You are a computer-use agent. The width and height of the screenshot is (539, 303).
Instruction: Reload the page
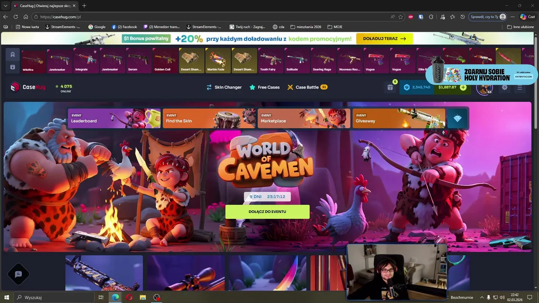[16, 17]
